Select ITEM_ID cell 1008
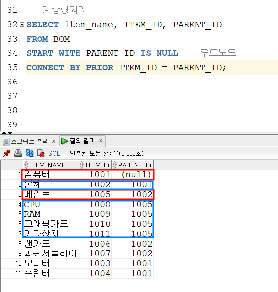Screen dimensions: 278x292 click(95, 204)
